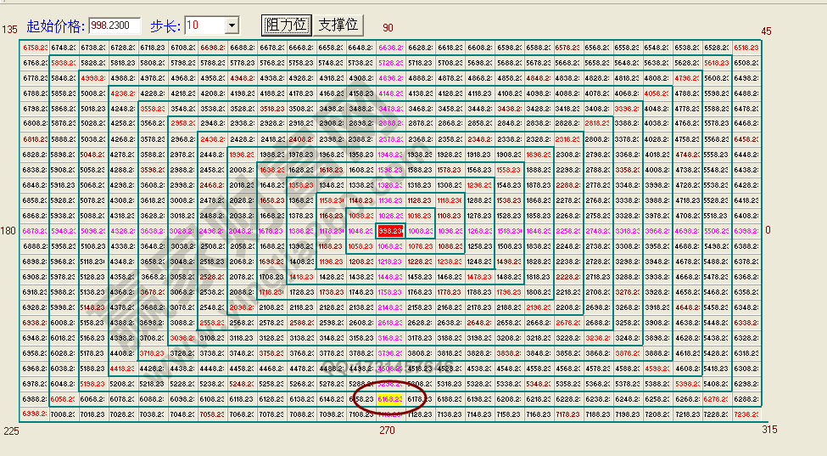
Task: Open the 步长 step size dropdown arrow
Action: [232, 26]
